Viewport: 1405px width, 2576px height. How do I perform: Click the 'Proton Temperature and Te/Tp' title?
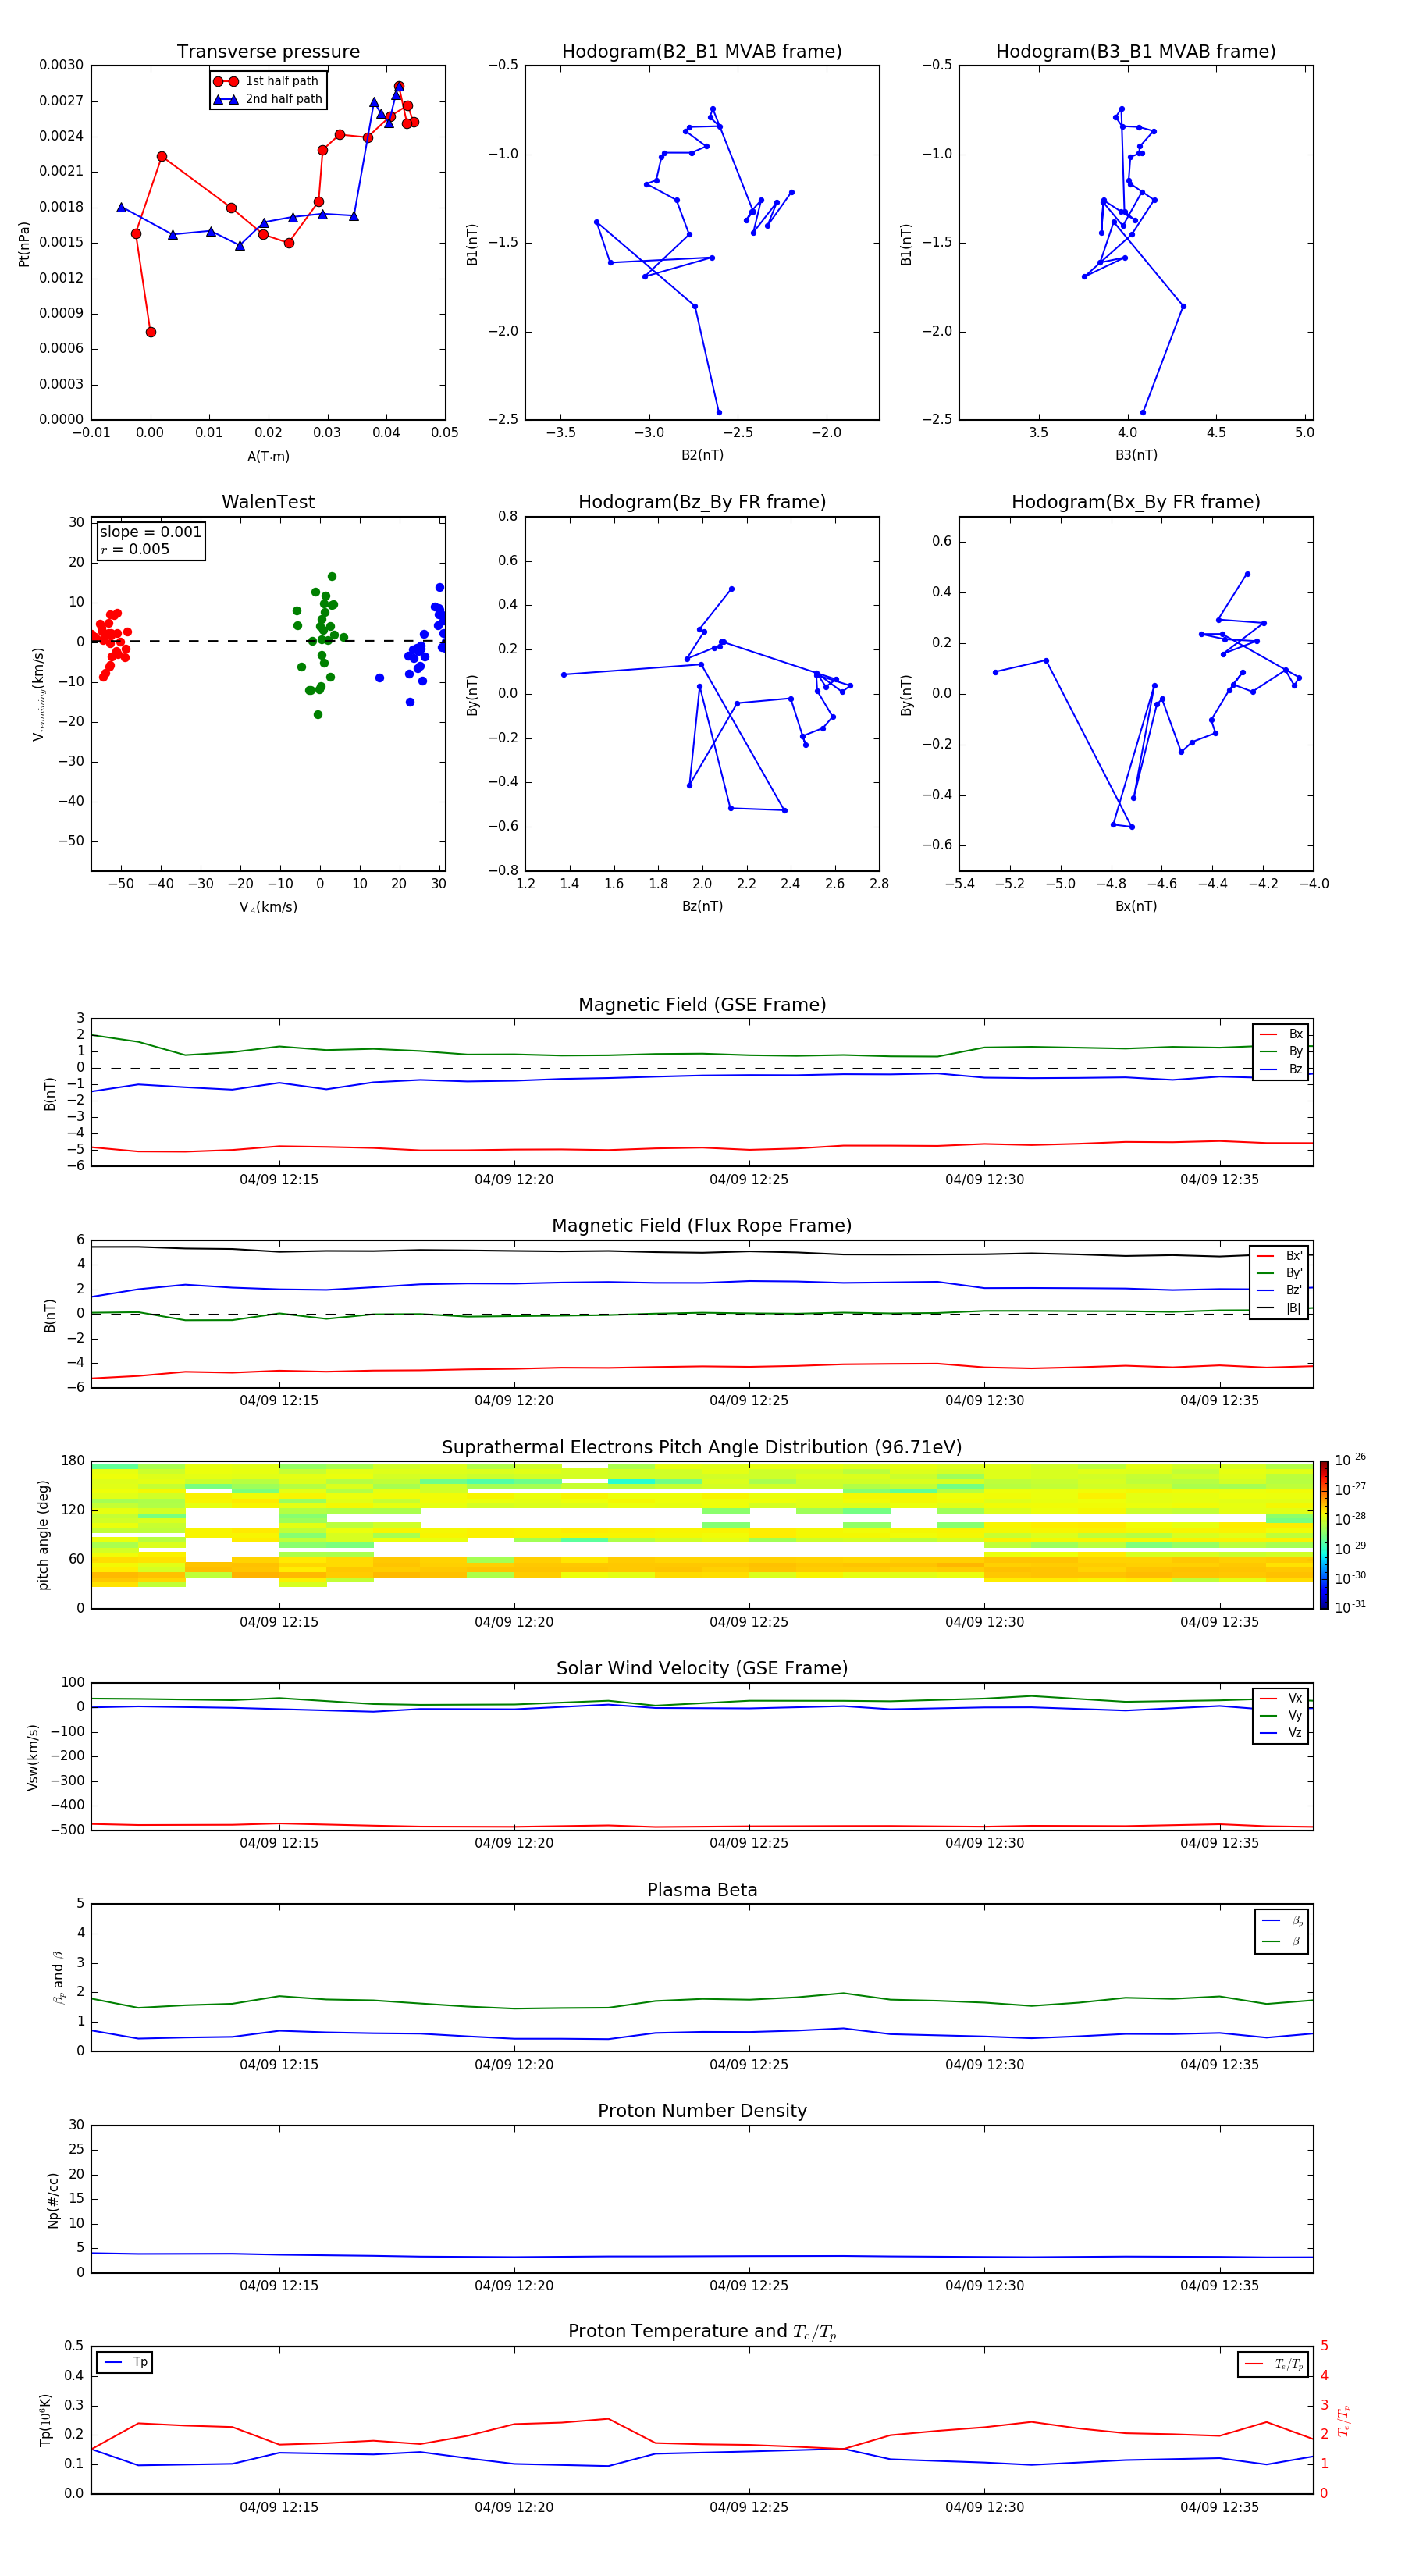(702, 2332)
